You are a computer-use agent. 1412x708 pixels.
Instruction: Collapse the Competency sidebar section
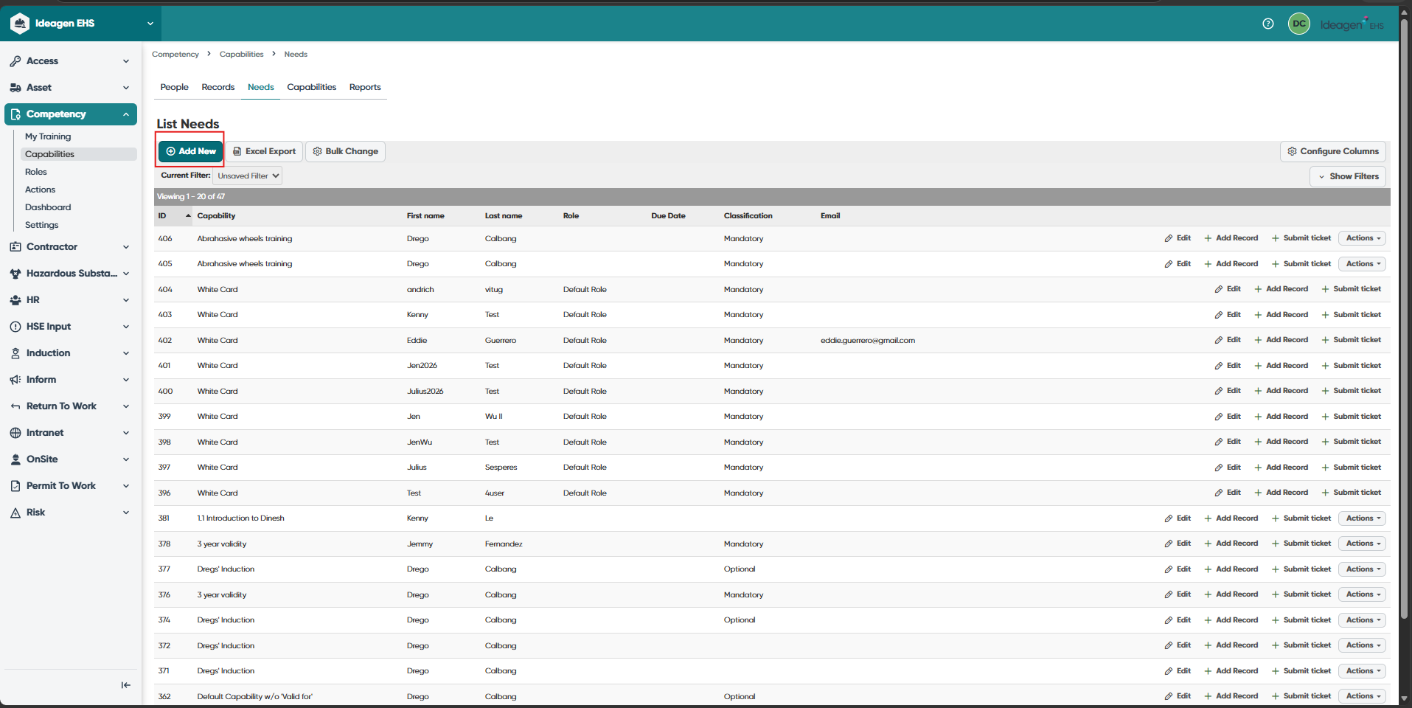(126, 114)
